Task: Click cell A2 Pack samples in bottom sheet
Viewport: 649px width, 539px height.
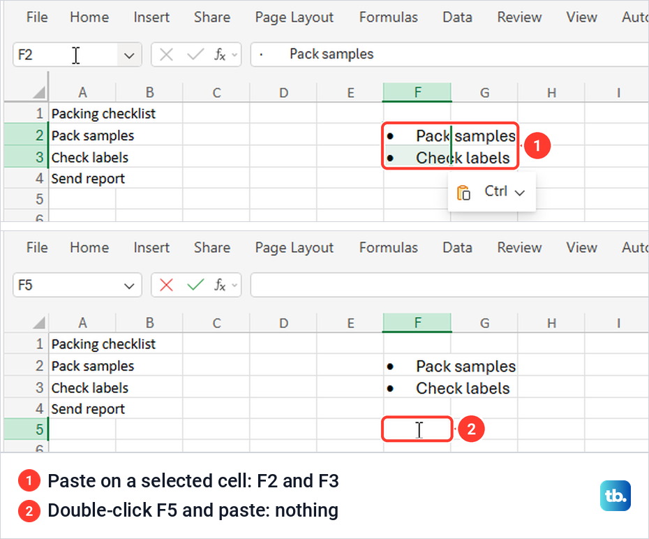Action: pyautogui.click(x=82, y=366)
